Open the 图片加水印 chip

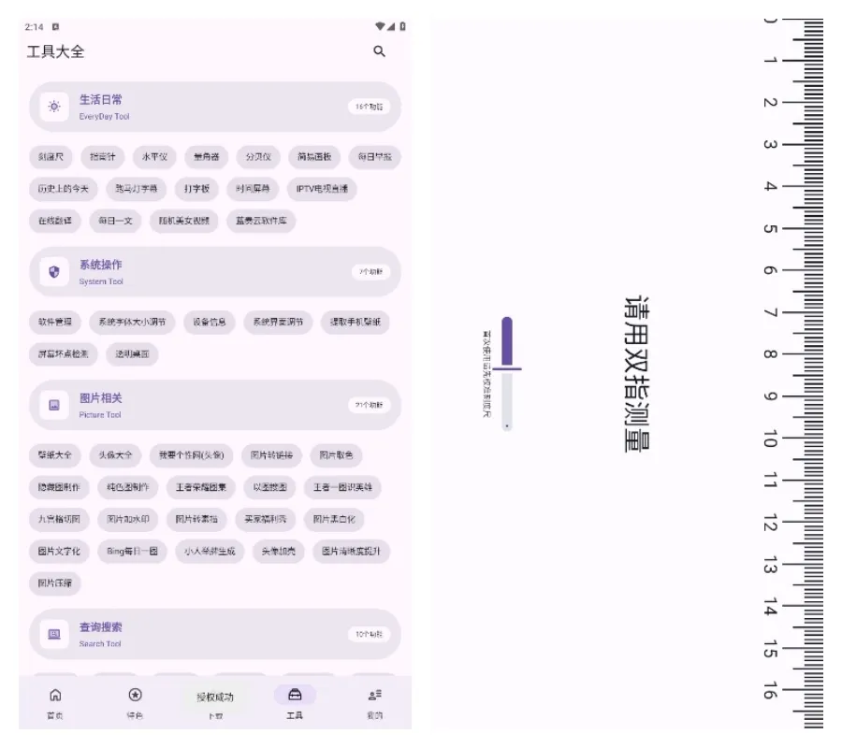pos(128,519)
